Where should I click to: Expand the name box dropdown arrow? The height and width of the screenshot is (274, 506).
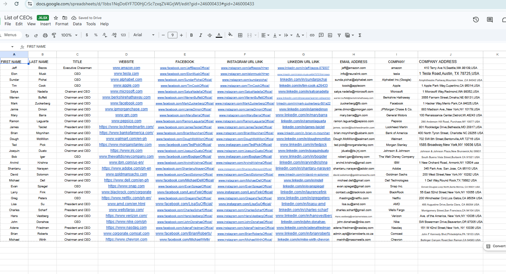tap(12, 47)
